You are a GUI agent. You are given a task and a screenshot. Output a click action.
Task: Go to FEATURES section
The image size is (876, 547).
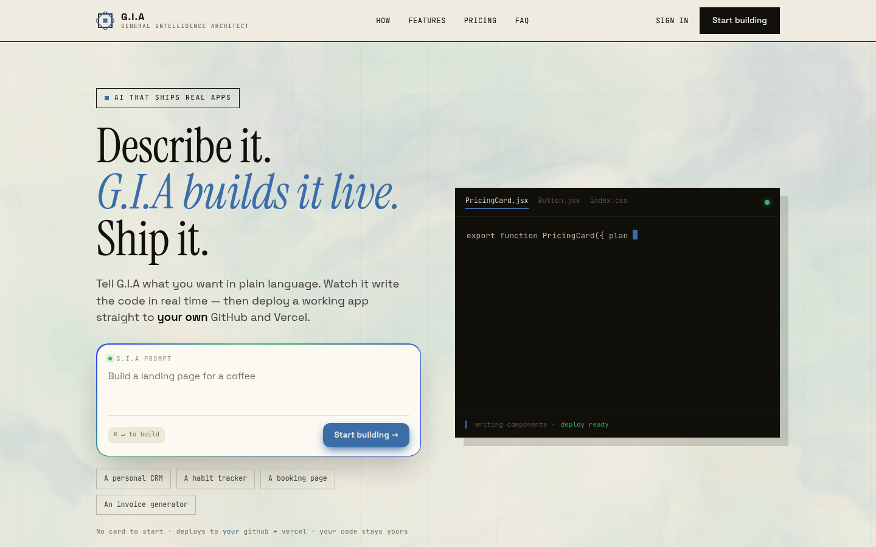(x=427, y=21)
